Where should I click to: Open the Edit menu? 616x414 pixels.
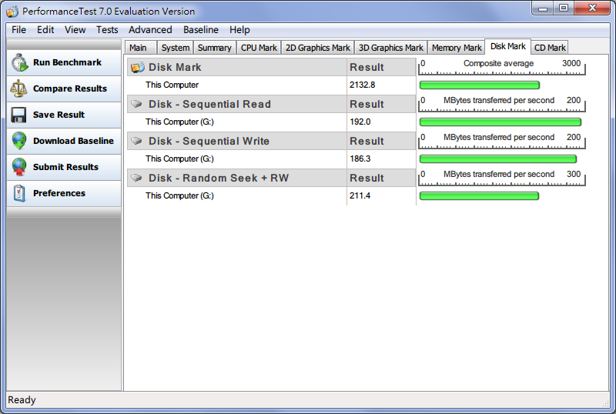point(45,30)
